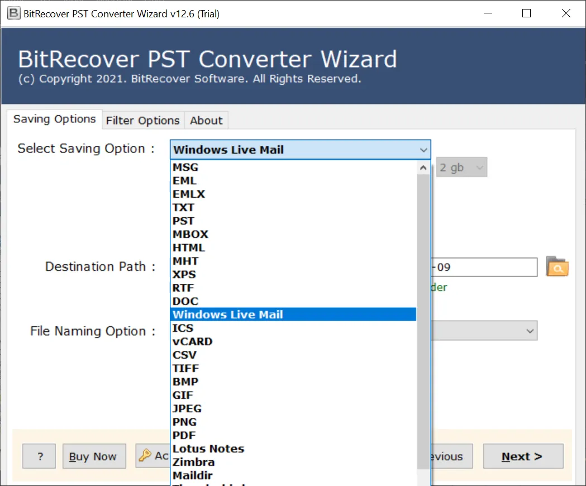The image size is (586, 486).
Task: Click the Buy Now button
Action: click(x=93, y=456)
